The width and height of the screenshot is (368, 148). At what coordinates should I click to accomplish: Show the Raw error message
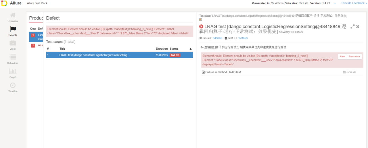tap(342, 57)
